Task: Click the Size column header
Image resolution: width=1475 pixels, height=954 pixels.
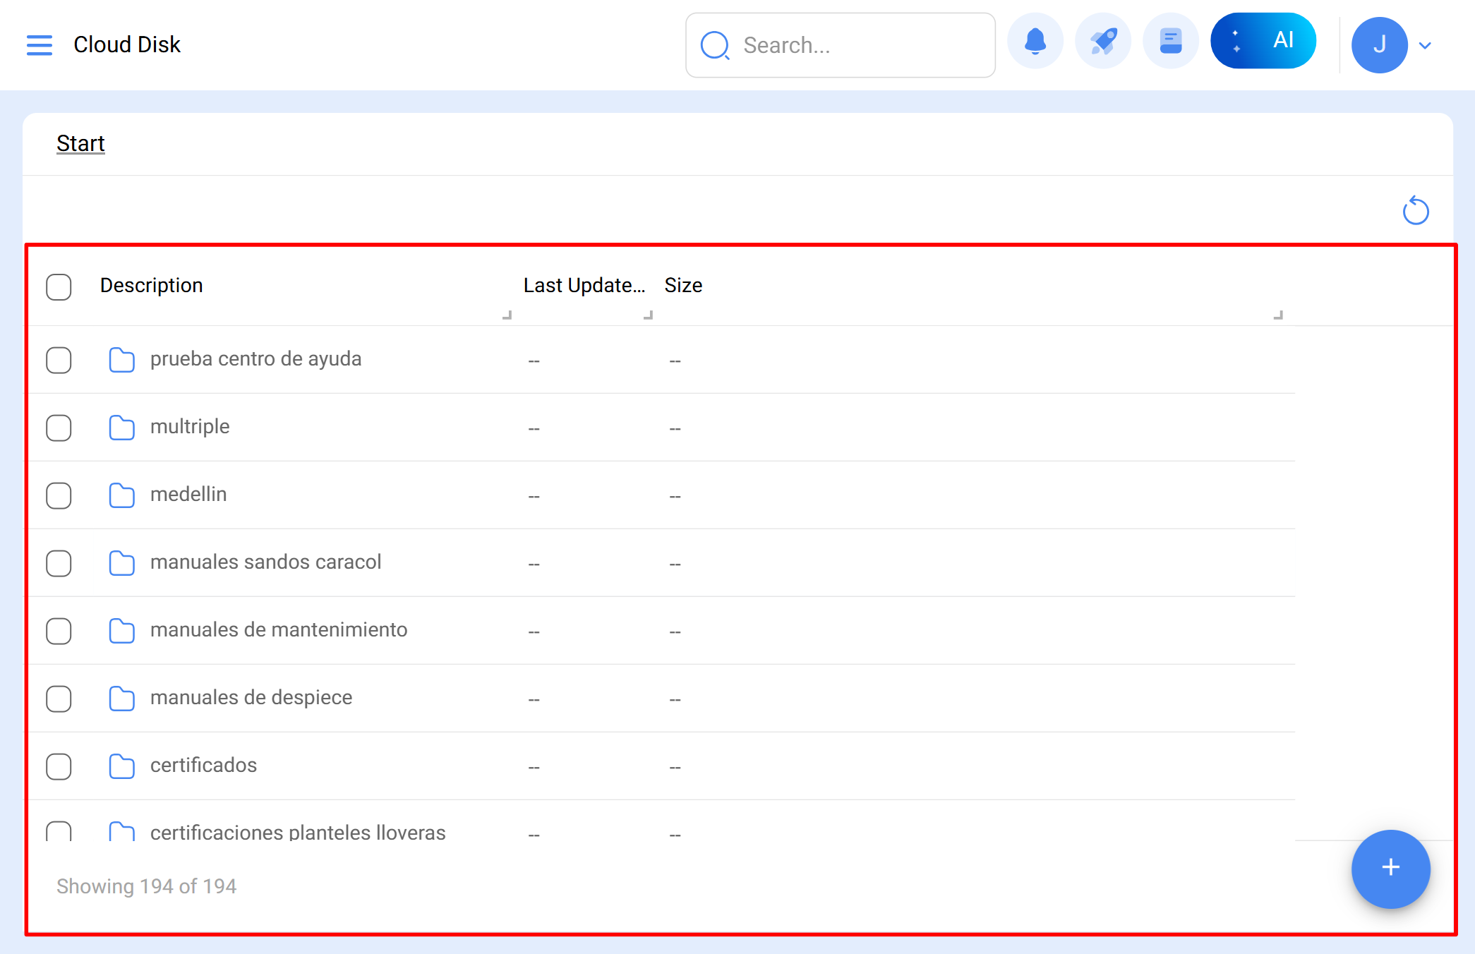Action: [683, 286]
